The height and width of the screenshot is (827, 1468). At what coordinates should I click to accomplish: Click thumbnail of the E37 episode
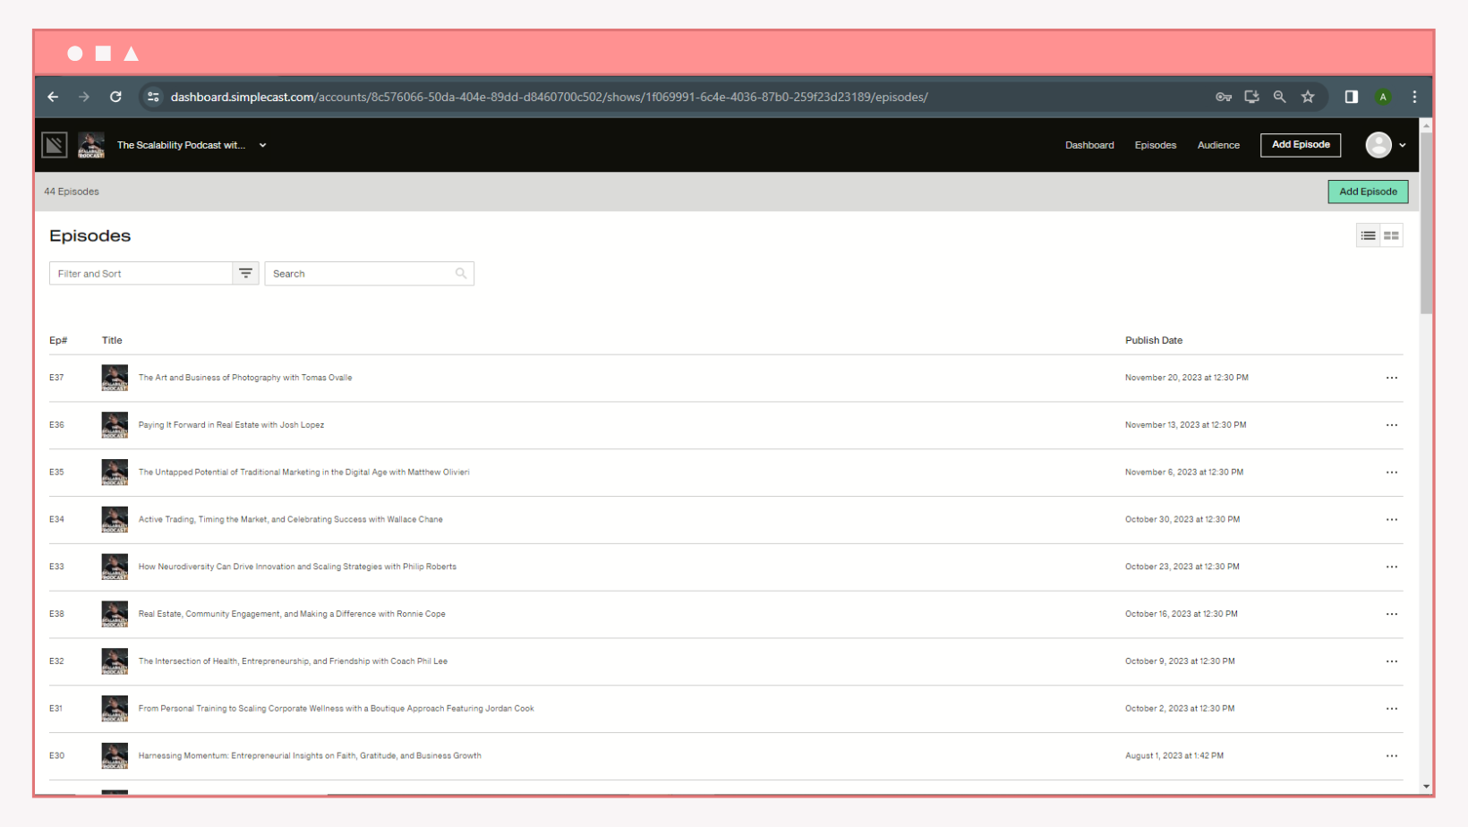(115, 378)
